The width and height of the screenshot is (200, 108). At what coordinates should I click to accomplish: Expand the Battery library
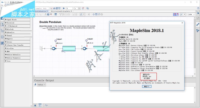17,42
